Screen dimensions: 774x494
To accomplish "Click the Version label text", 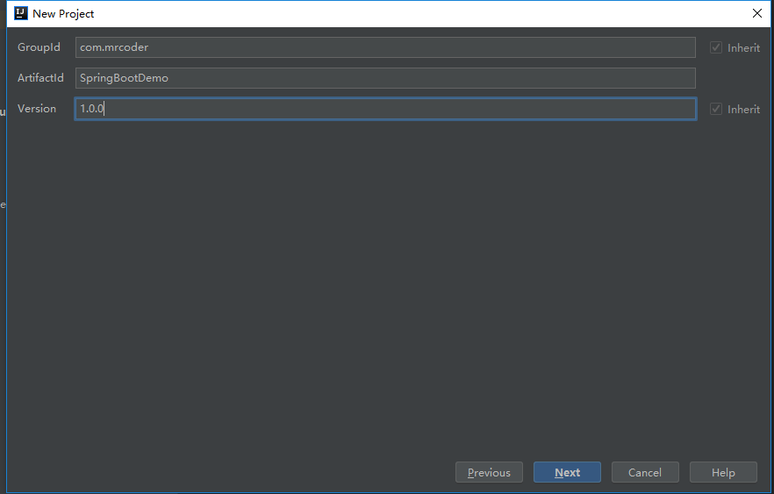I will pyautogui.click(x=37, y=109).
